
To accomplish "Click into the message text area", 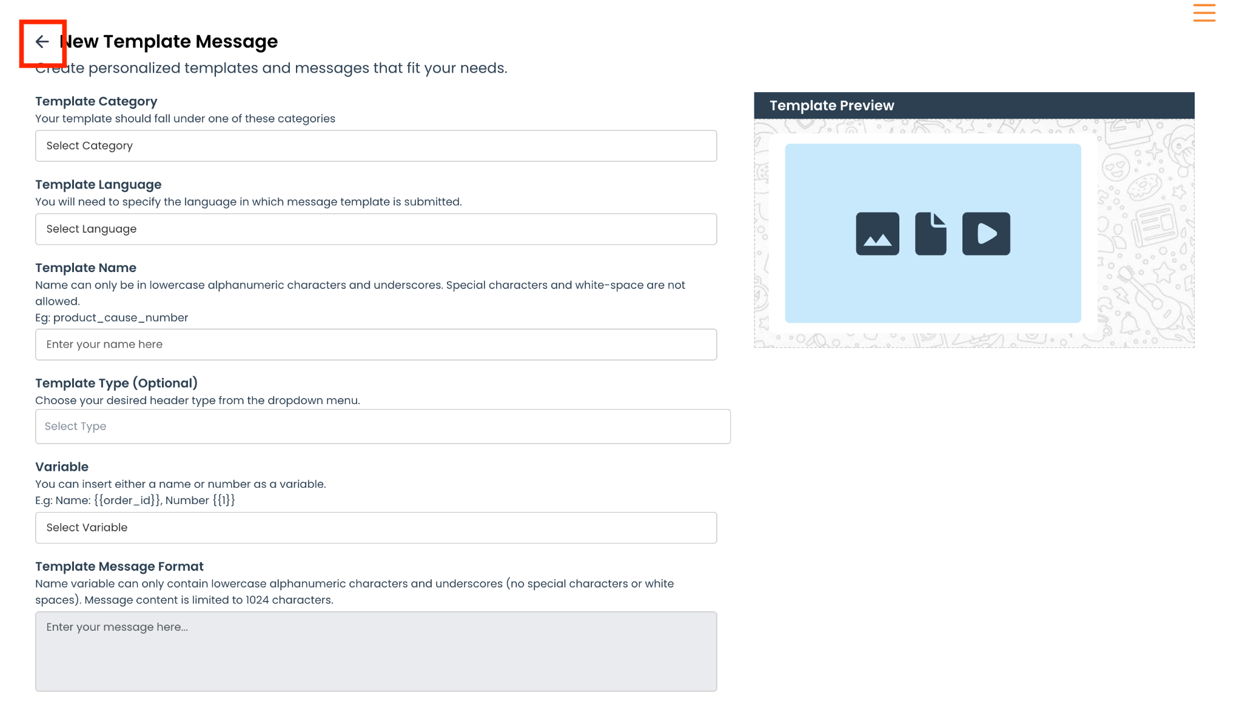I will (376, 651).
